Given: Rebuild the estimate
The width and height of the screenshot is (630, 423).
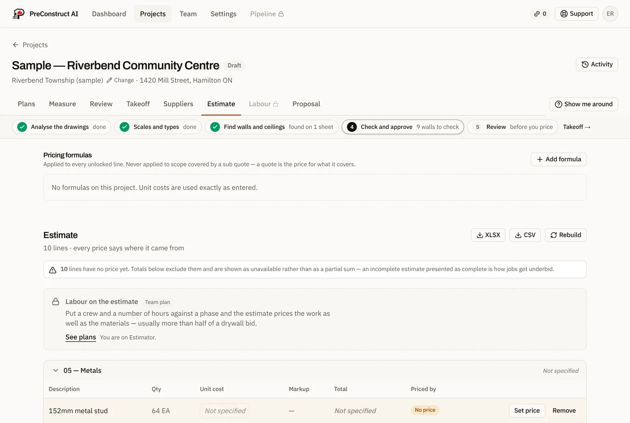Looking at the screenshot, I should (x=565, y=235).
